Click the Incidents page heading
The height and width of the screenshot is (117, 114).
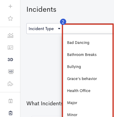click(x=41, y=10)
